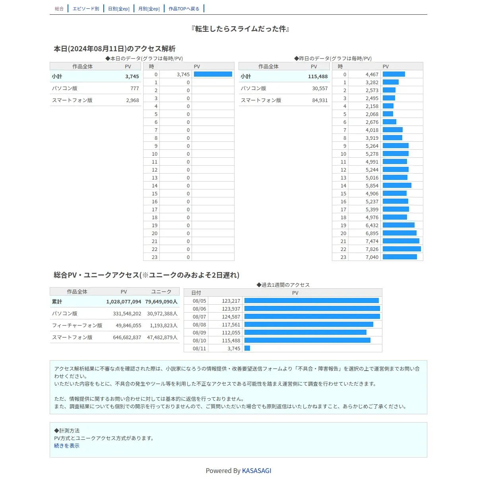Click yesterday's hour 22 bar for 7,826
The width and height of the screenshot is (477, 477).
pyautogui.click(x=401, y=249)
